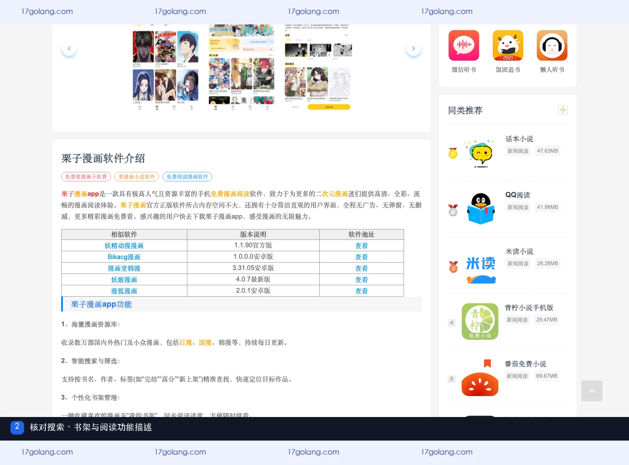Click the 3.31.05安卓版 version cell
Image resolution: width=629 pixels, height=465 pixels.
(x=253, y=268)
